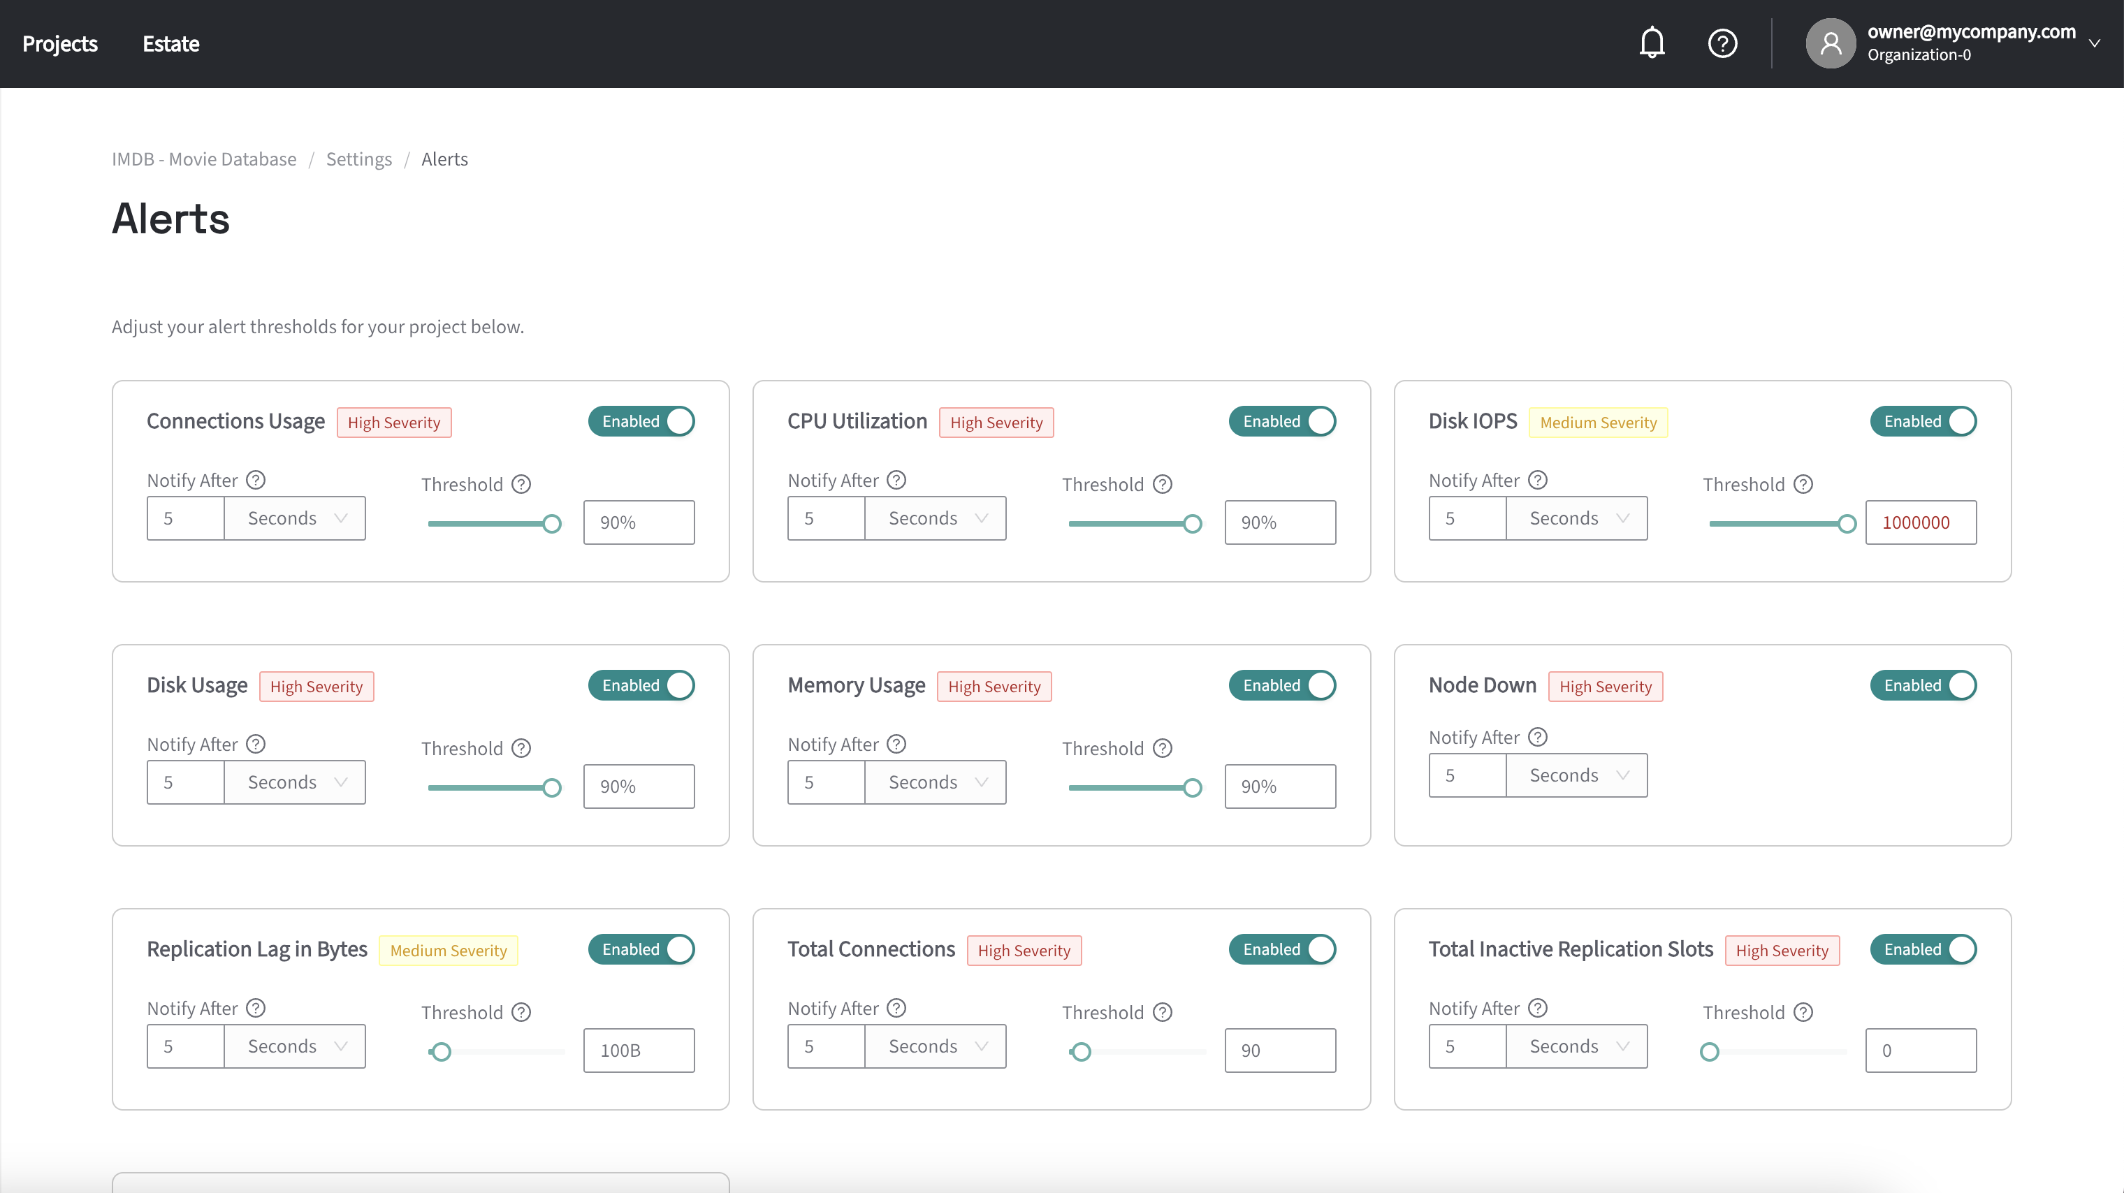Open Seconds unit dropdown for Total Connections
This screenshot has height=1193, width=2124.
click(936, 1046)
